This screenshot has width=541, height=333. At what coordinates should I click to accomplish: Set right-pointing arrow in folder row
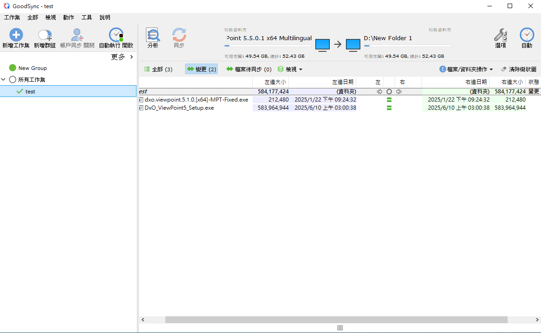pos(399,92)
